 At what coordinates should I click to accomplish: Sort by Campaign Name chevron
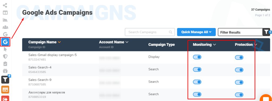pos(59,42)
